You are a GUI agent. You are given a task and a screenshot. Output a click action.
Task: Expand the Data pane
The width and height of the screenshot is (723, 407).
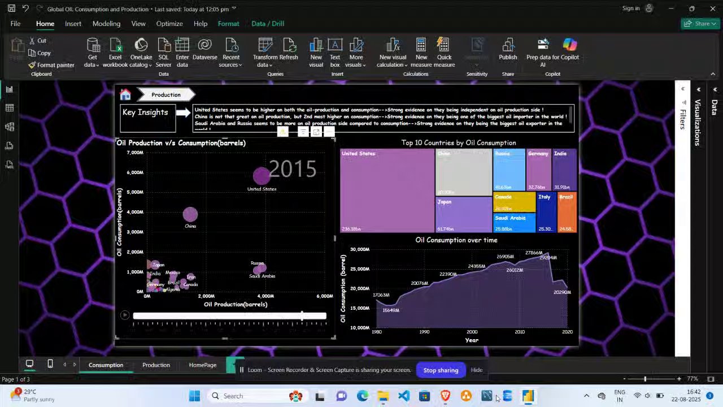pos(715,89)
